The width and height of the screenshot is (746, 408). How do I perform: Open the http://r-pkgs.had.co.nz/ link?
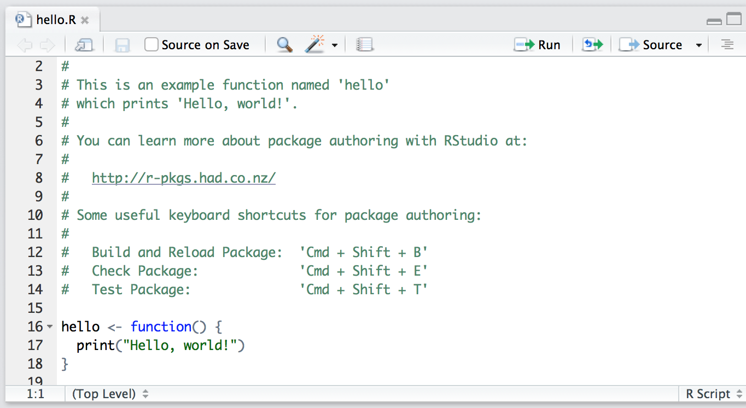tap(184, 178)
